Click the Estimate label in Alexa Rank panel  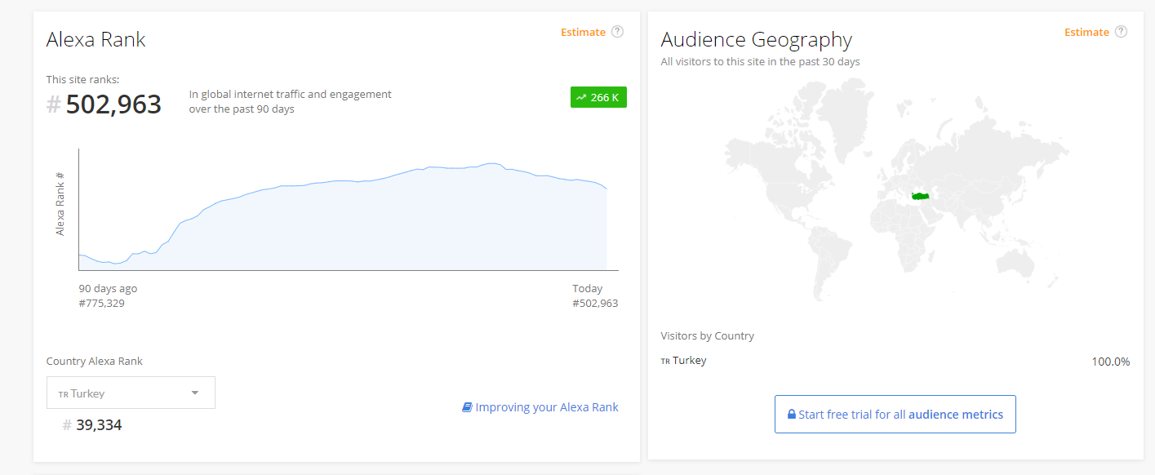[x=583, y=32]
